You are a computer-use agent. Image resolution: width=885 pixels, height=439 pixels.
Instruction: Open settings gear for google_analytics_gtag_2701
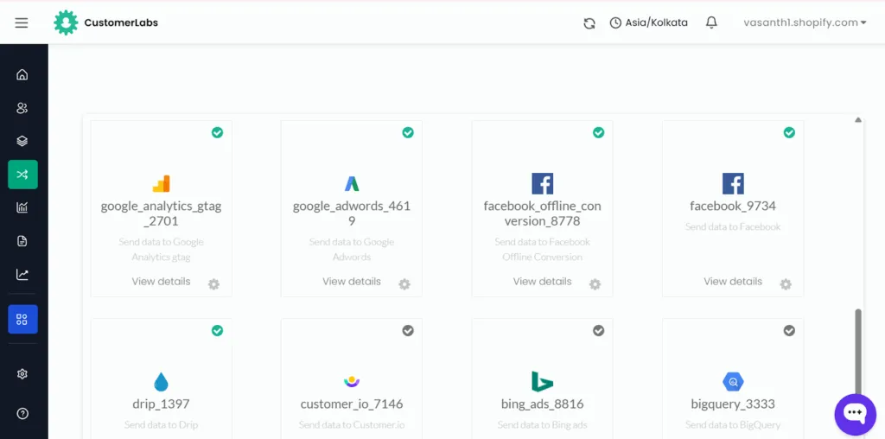(x=214, y=284)
